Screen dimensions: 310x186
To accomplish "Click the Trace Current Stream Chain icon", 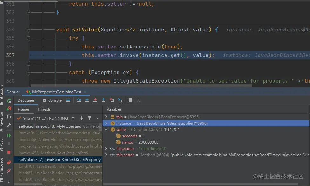I will pyautogui.click(x=139, y=100).
